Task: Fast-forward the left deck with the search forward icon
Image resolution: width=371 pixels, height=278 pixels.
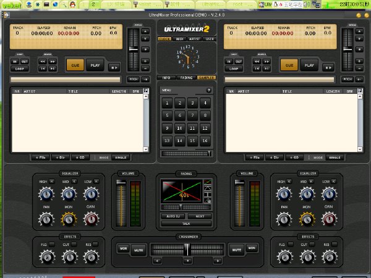Action: tap(53, 61)
